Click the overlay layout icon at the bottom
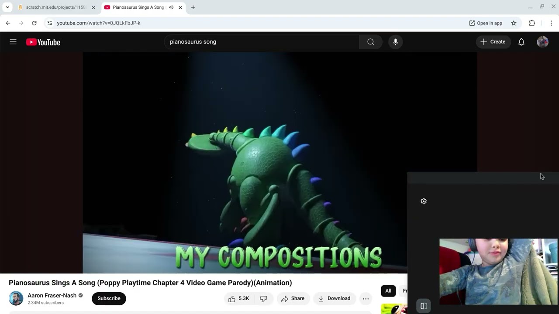Viewport: 559px width, 314px height. click(x=424, y=306)
